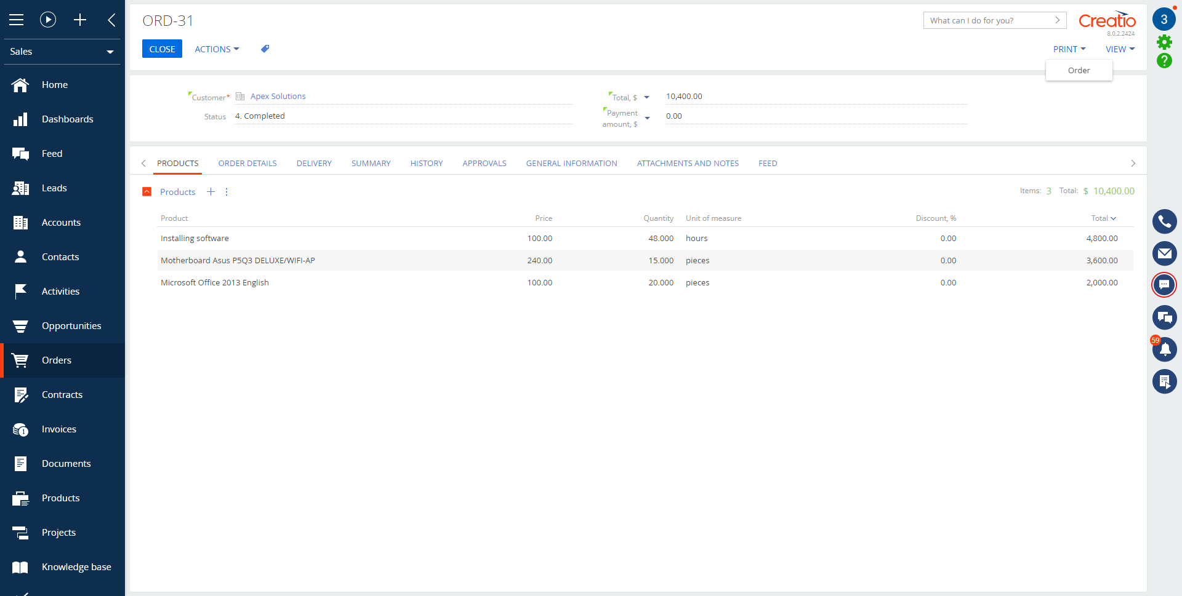Collapse the left side panel with the arrow
The width and height of the screenshot is (1182, 596).
[111, 20]
